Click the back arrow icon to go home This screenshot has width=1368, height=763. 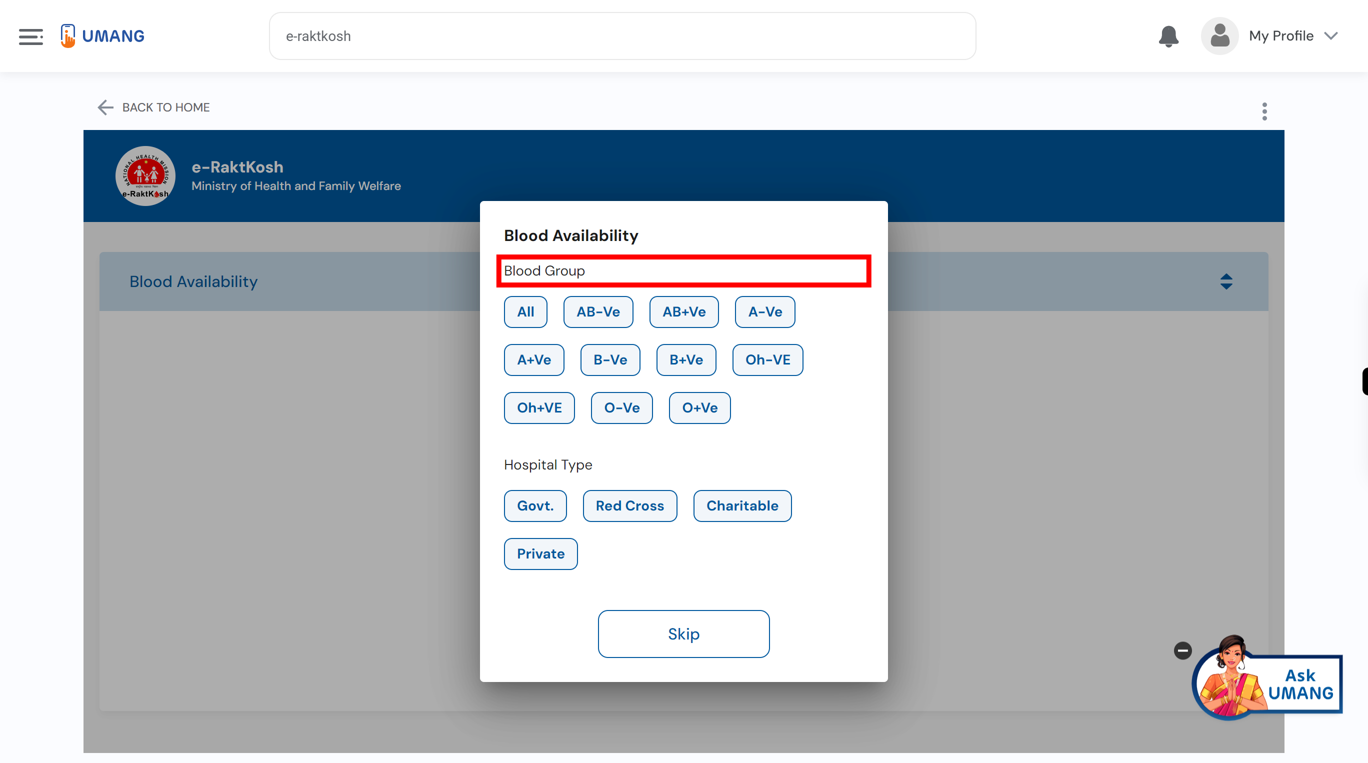[x=104, y=106]
